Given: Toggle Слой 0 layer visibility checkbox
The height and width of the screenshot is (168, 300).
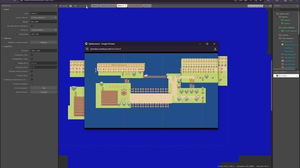Looking at the screenshot, I should [x=277, y=76].
